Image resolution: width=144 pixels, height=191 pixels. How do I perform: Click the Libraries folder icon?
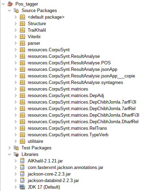coord(16,154)
